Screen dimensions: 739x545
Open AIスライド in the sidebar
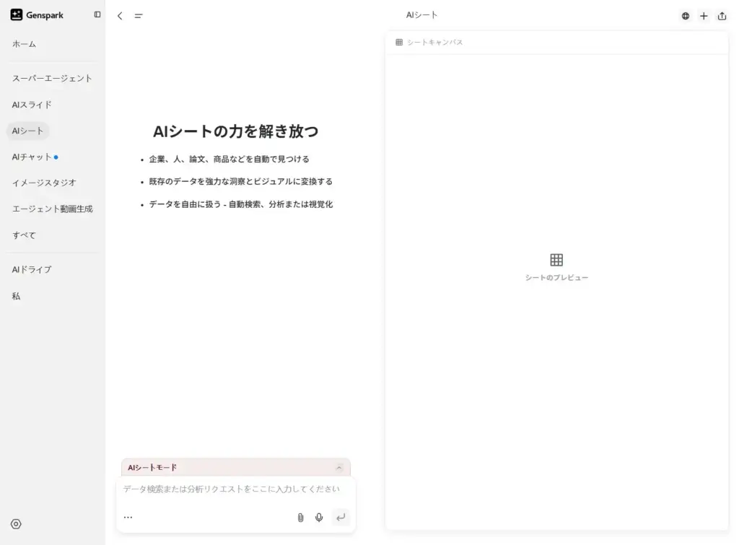pyautogui.click(x=32, y=105)
